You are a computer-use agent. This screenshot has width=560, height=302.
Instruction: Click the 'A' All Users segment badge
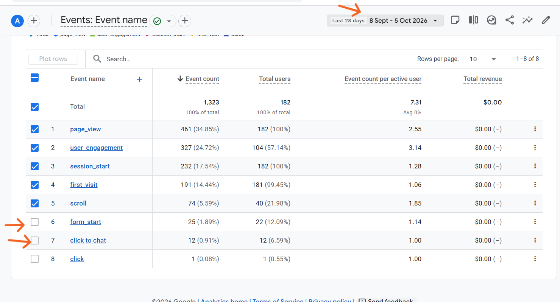tap(17, 21)
